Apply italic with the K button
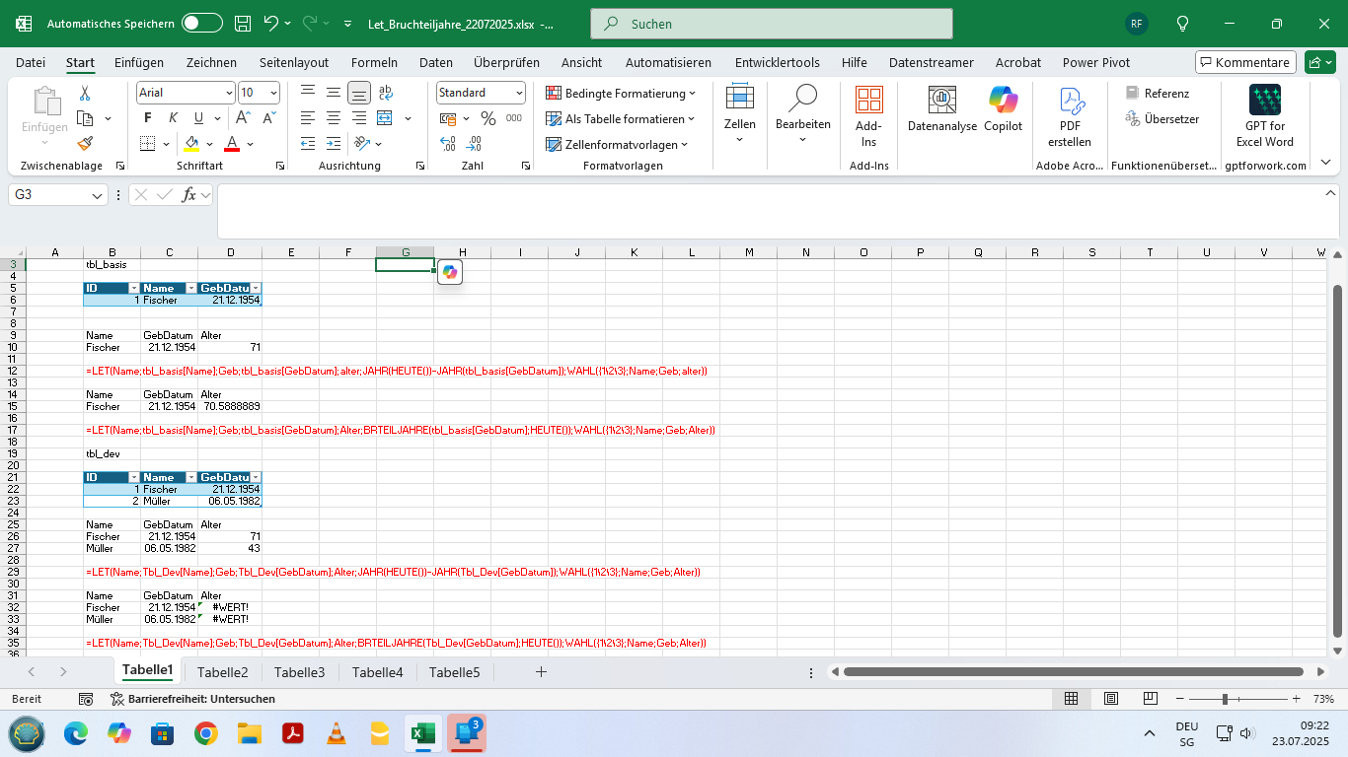This screenshot has width=1348, height=757. pos(174,118)
